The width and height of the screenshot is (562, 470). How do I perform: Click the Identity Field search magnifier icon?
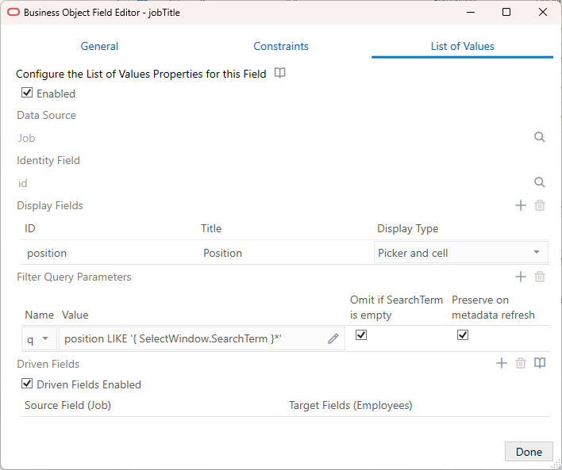click(x=540, y=182)
